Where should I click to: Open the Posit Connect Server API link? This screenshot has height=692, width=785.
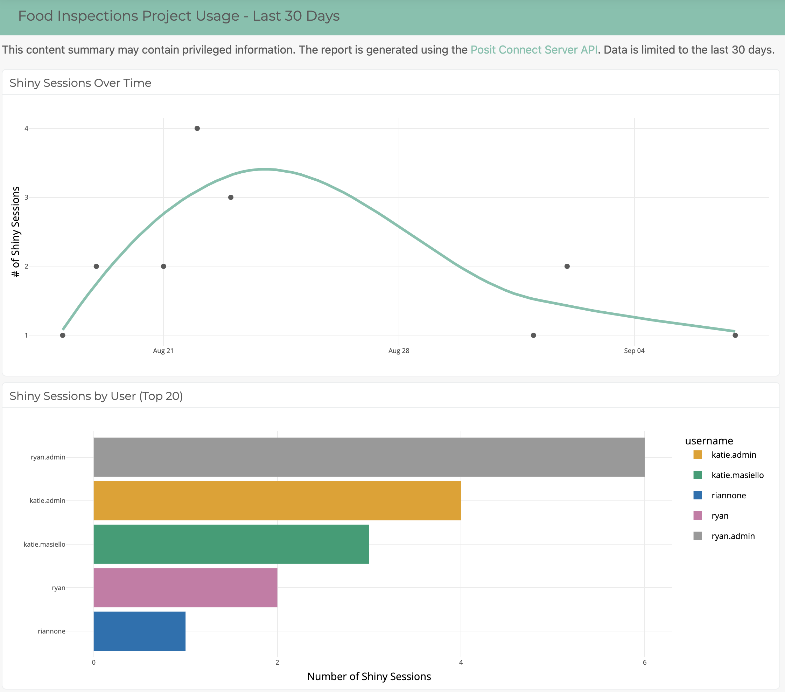533,50
